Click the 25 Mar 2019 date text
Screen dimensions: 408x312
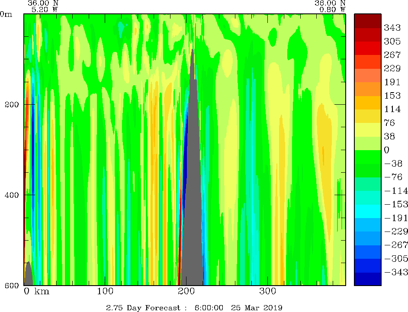(257, 308)
